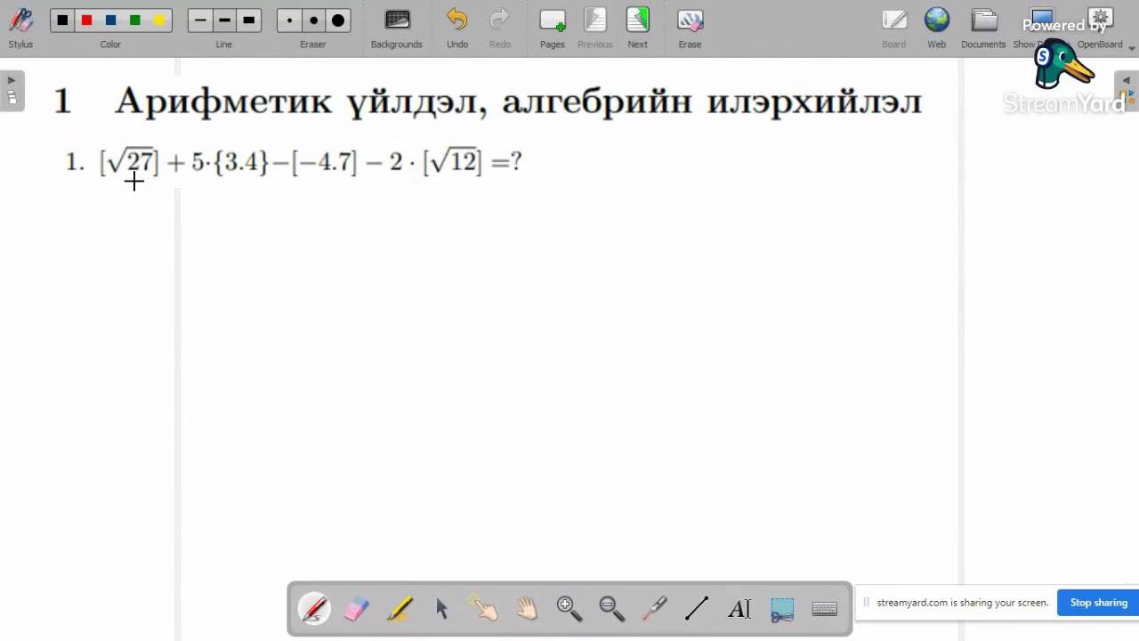The image size is (1139, 641).
Task: Add a new page with Pages
Action: (553, 28)
